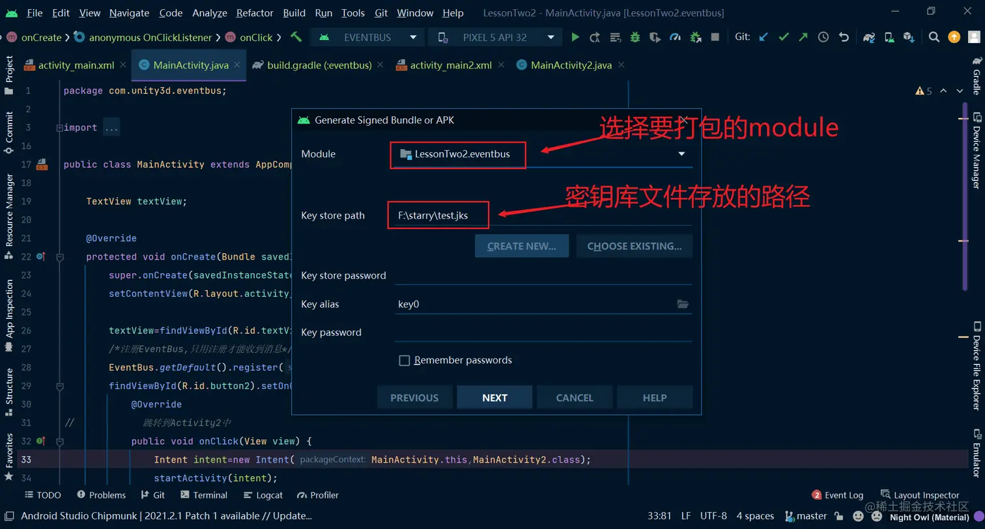This screenshot has width=985, height=529.
Task: Click the PREVIOUS button in the dialog
Action: coord(414,398)
